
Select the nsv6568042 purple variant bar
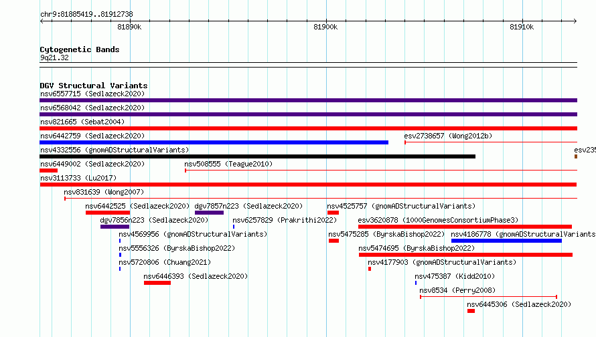[308, 114]
